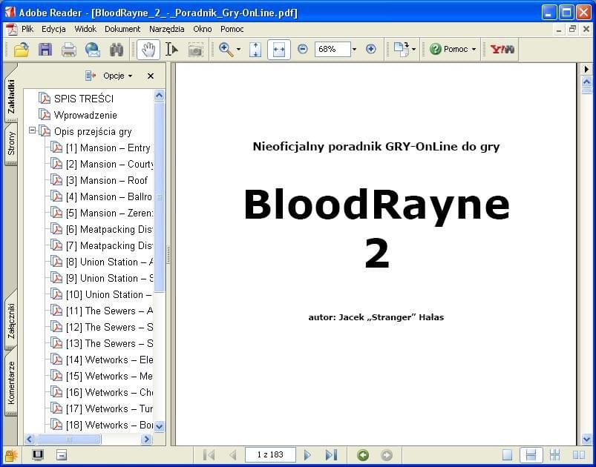Go back to previous view with green arrow
This screenshot has height=467, width=596.
coord(363,455)
